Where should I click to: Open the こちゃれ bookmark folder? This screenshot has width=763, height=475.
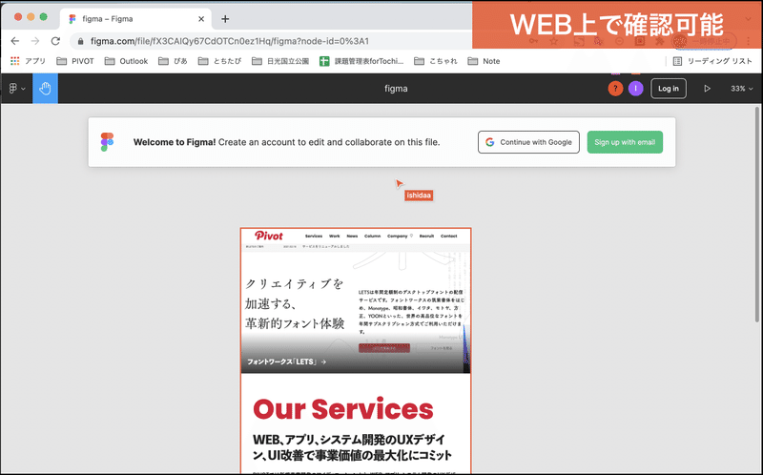click(x=436, y=61)
